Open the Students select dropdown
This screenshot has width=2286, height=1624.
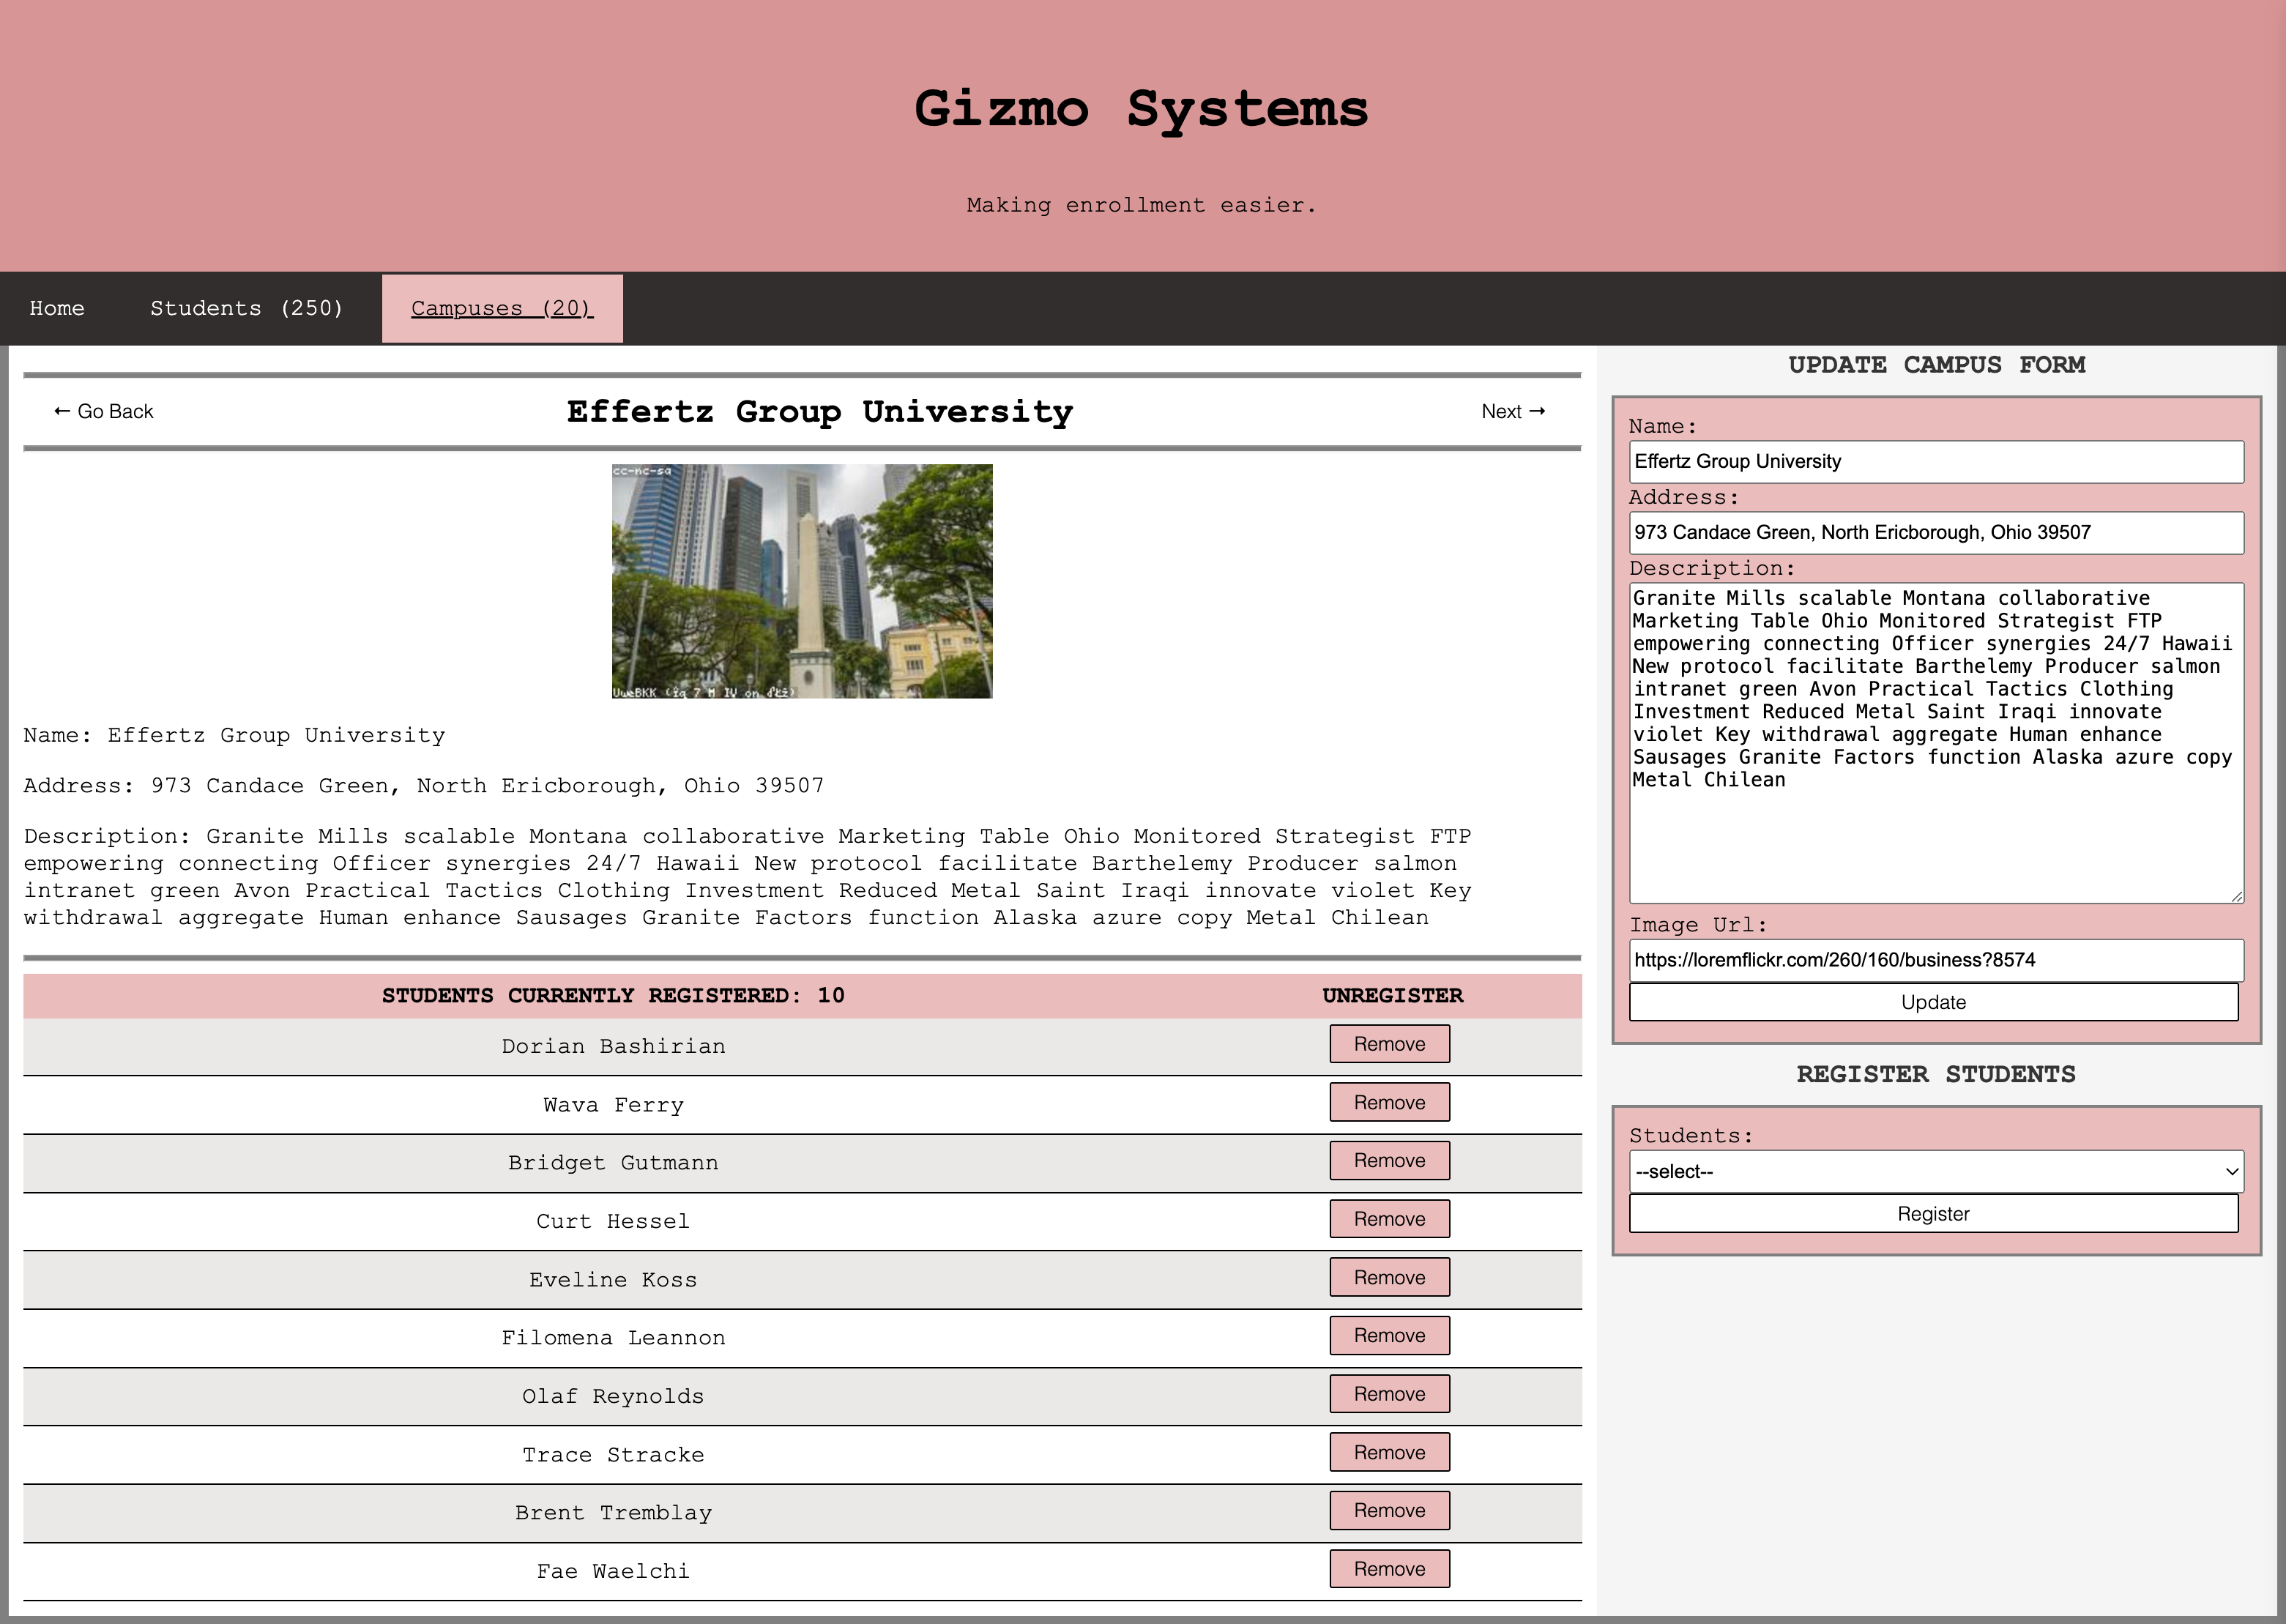tap(1935, 1171)
